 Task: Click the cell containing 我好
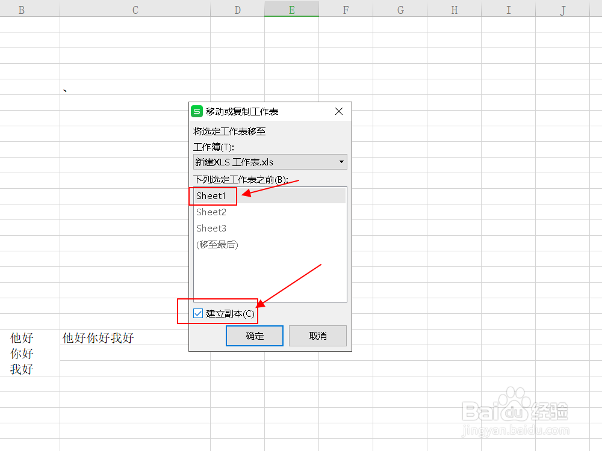(x=30, y=369)
